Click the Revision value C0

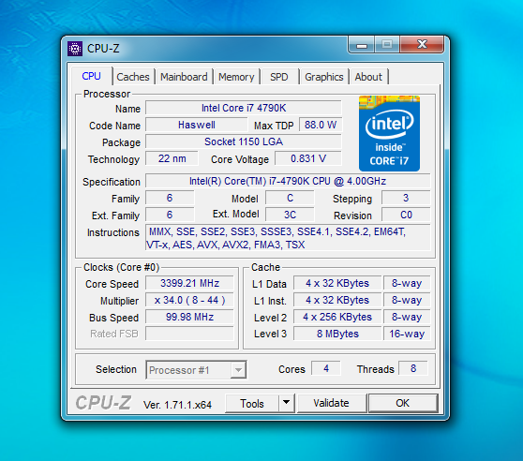click(406, 215)
